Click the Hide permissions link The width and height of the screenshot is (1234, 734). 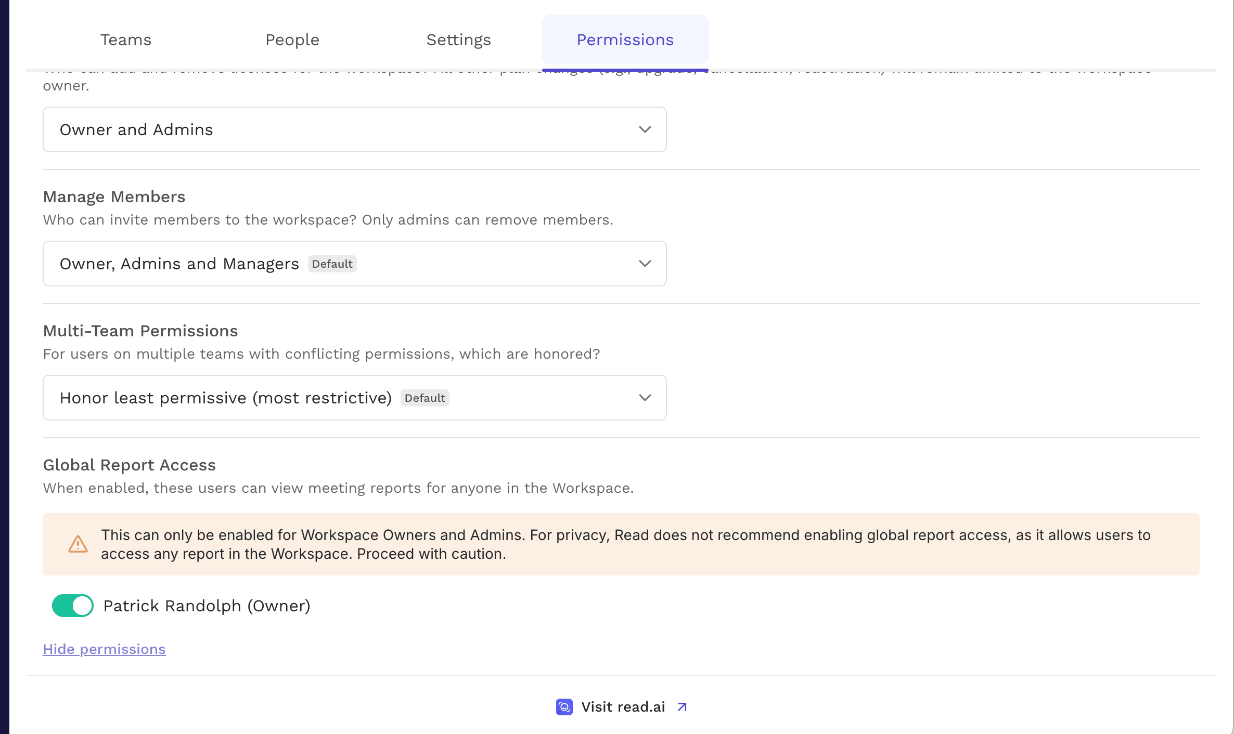point(104,649)
